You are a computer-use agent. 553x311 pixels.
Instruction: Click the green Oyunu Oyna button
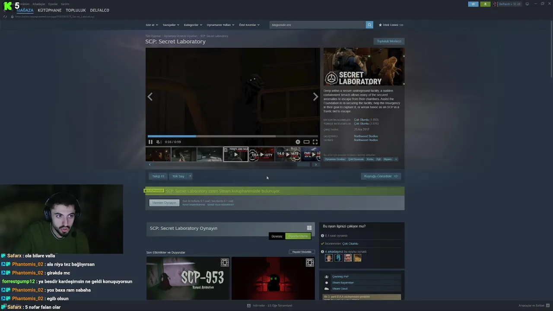(298, 236)
